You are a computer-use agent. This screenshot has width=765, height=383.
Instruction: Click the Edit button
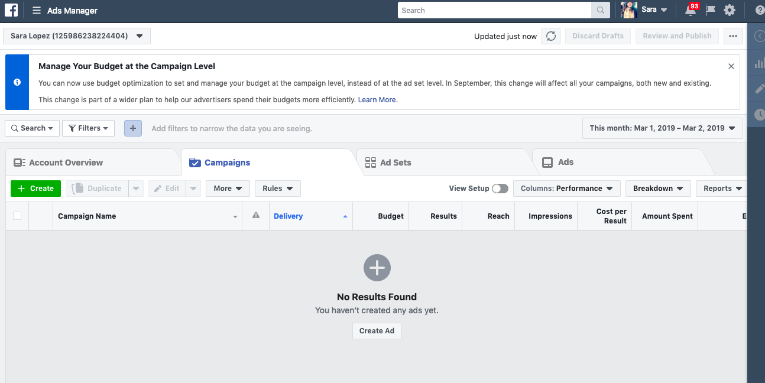[x=167, y=189]
